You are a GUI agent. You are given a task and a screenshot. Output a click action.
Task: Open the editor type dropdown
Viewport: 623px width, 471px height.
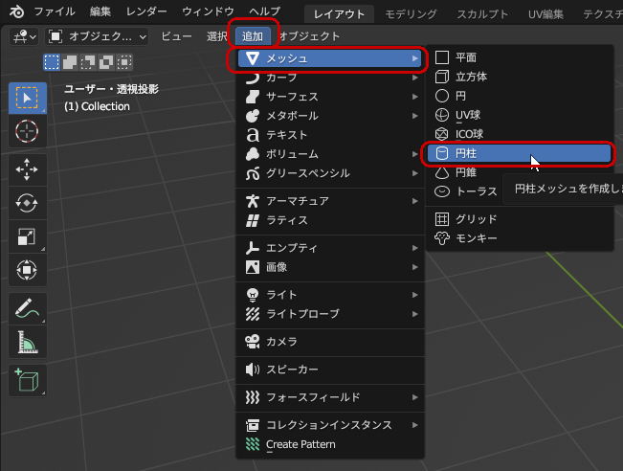[x=24, y=36]
